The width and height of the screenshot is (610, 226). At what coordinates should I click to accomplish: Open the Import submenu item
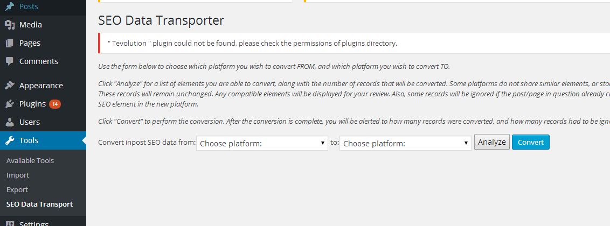(x=17, y=175)
